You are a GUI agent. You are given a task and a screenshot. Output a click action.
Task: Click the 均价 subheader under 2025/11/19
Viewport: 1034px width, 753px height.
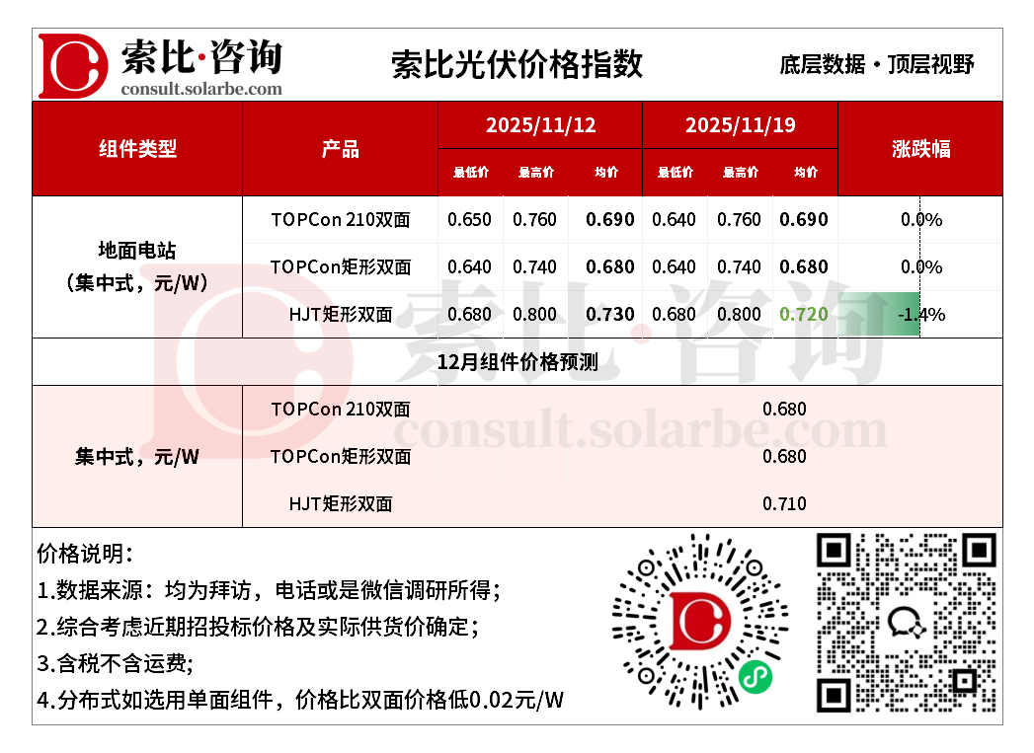pos(805,173)
